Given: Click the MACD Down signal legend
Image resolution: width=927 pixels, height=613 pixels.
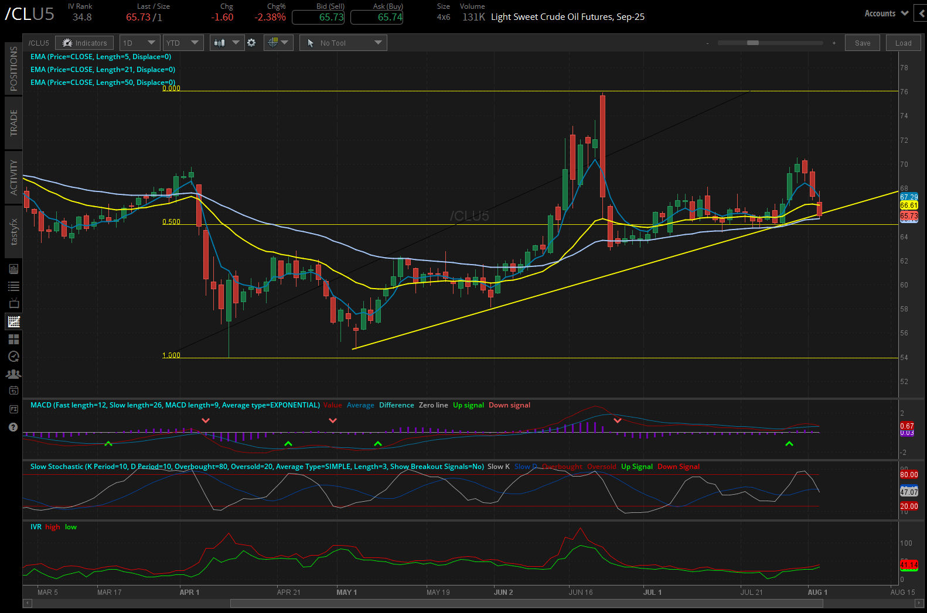Looking at the screenshot, I should click(x=509, y=405).
